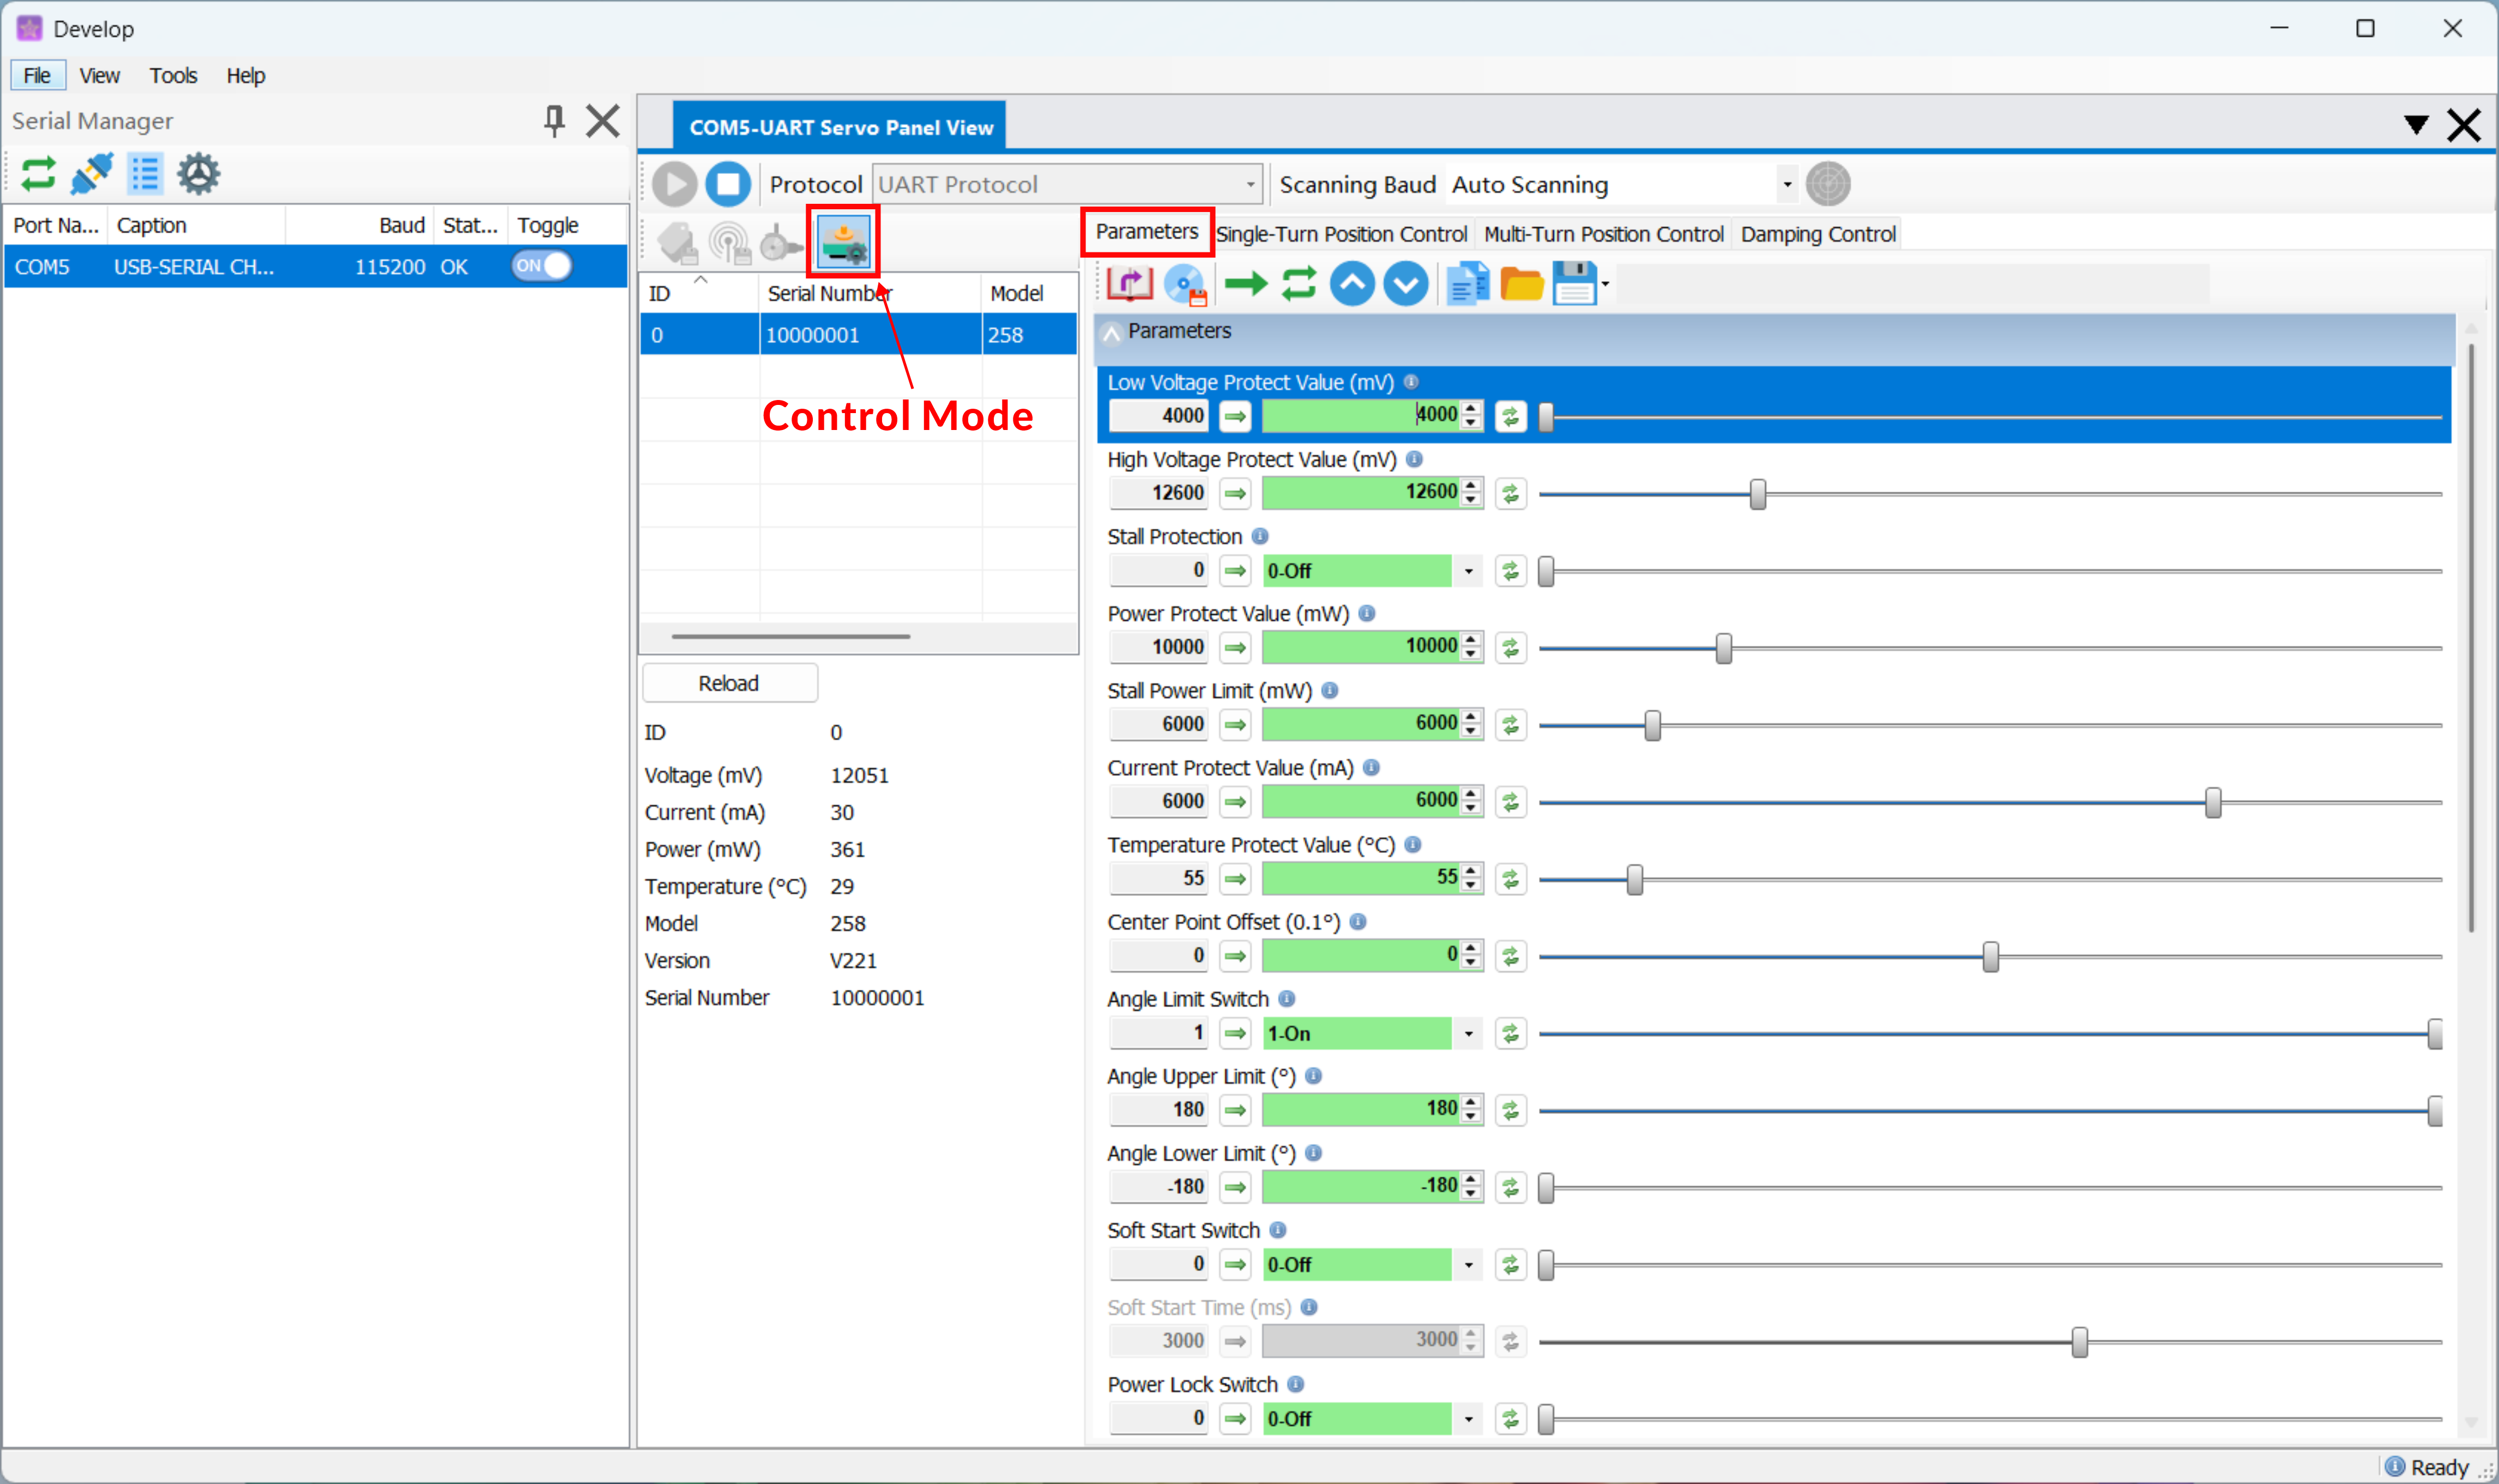This screenshot has width=2499, height=1484.
Task: Open the Stall Protection dropdown
Action: [1468, 571]
